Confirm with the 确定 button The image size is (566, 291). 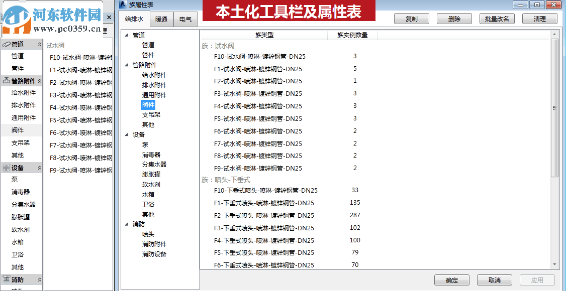pos(452,280)
